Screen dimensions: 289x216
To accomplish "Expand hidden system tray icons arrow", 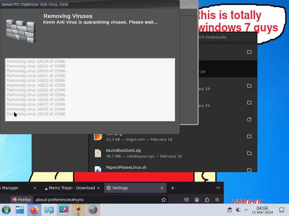I will pos(246,210).
